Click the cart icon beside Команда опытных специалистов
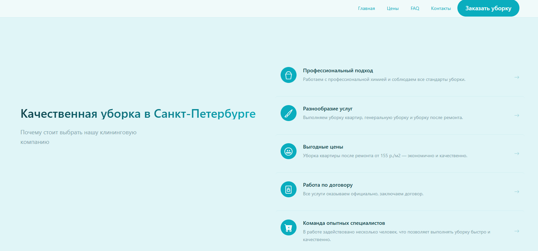This screenshot has height=251, width=538. (288, 228)
